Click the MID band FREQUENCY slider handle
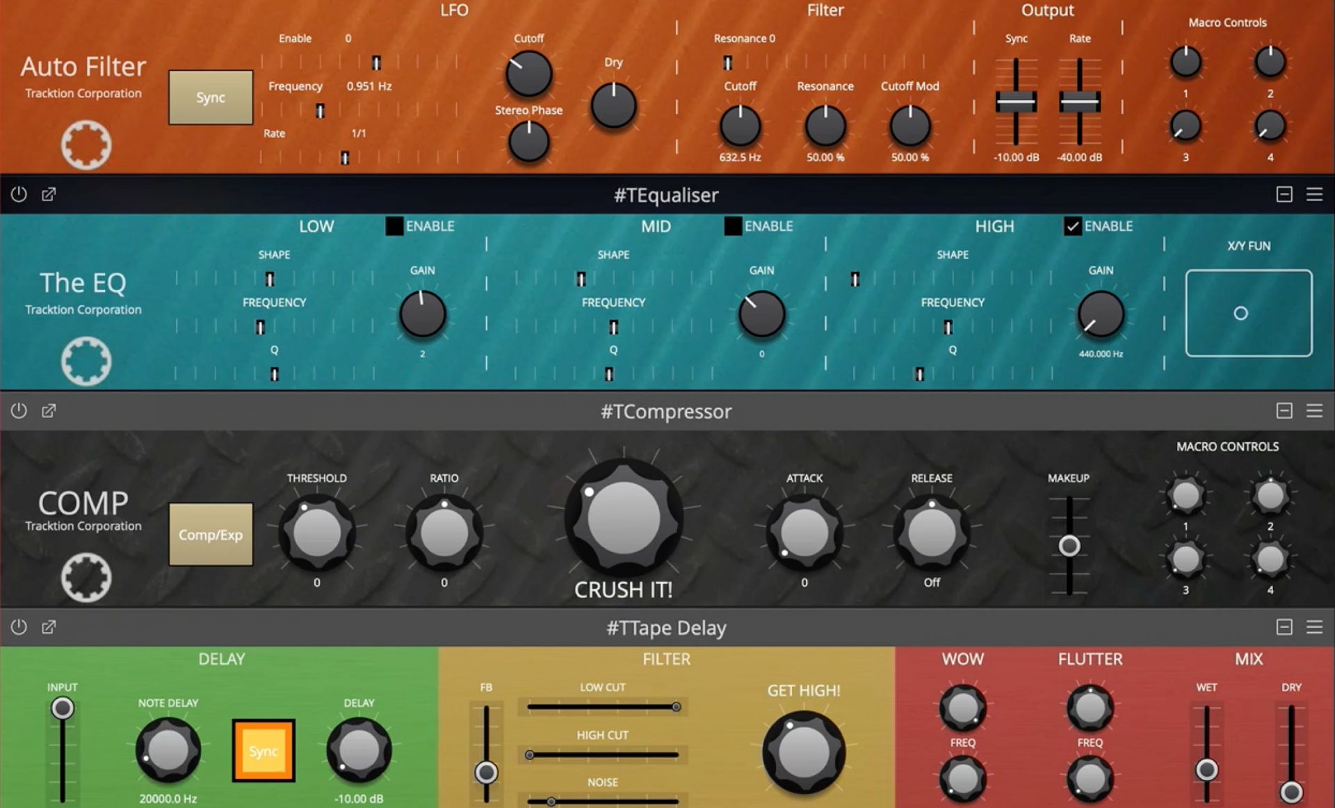Viewport: 1335px width, 808px height. pyautogui.click(x=613, y=327)
